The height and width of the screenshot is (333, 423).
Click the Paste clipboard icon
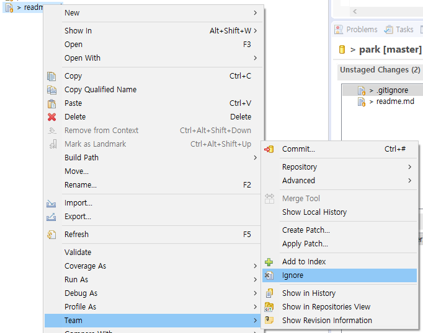click(x=51, y=103)
